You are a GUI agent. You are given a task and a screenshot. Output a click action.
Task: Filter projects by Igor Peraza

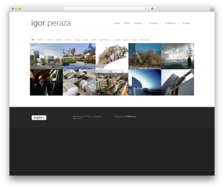click(x=105, y=40)
